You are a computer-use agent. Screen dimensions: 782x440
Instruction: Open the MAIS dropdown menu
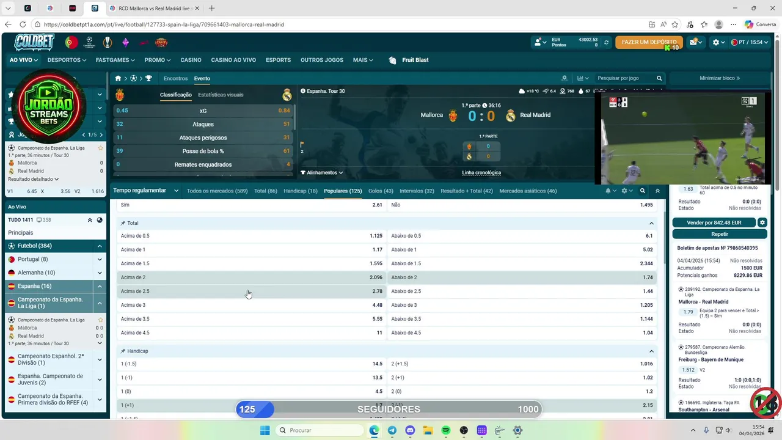[x=364, y=60]
